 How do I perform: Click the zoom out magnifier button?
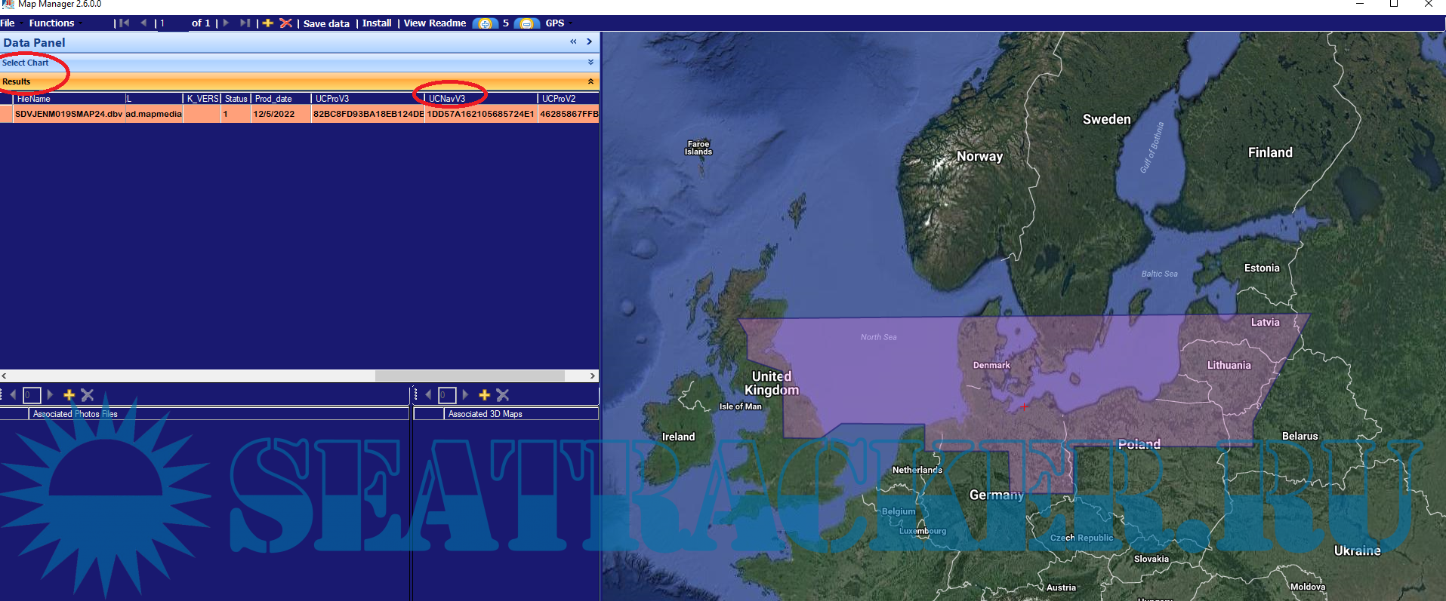coord(526,23)
